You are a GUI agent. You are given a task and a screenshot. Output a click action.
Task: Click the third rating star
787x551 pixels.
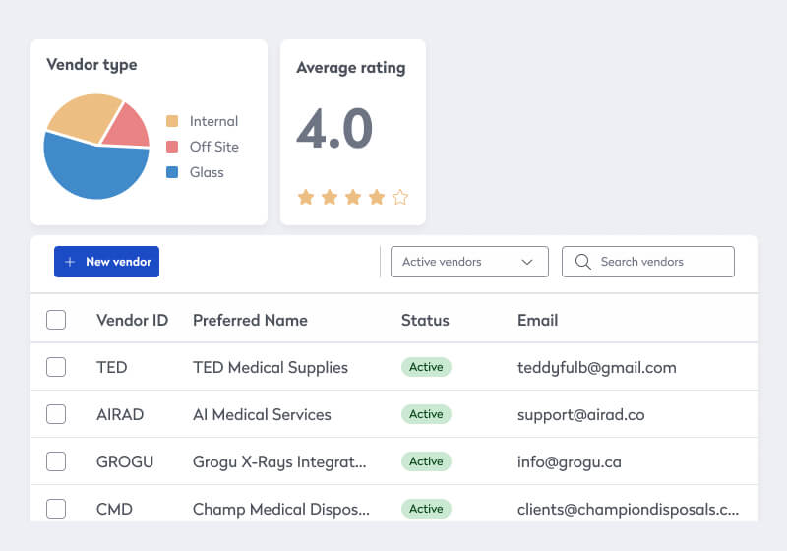[x=353, y=197]
